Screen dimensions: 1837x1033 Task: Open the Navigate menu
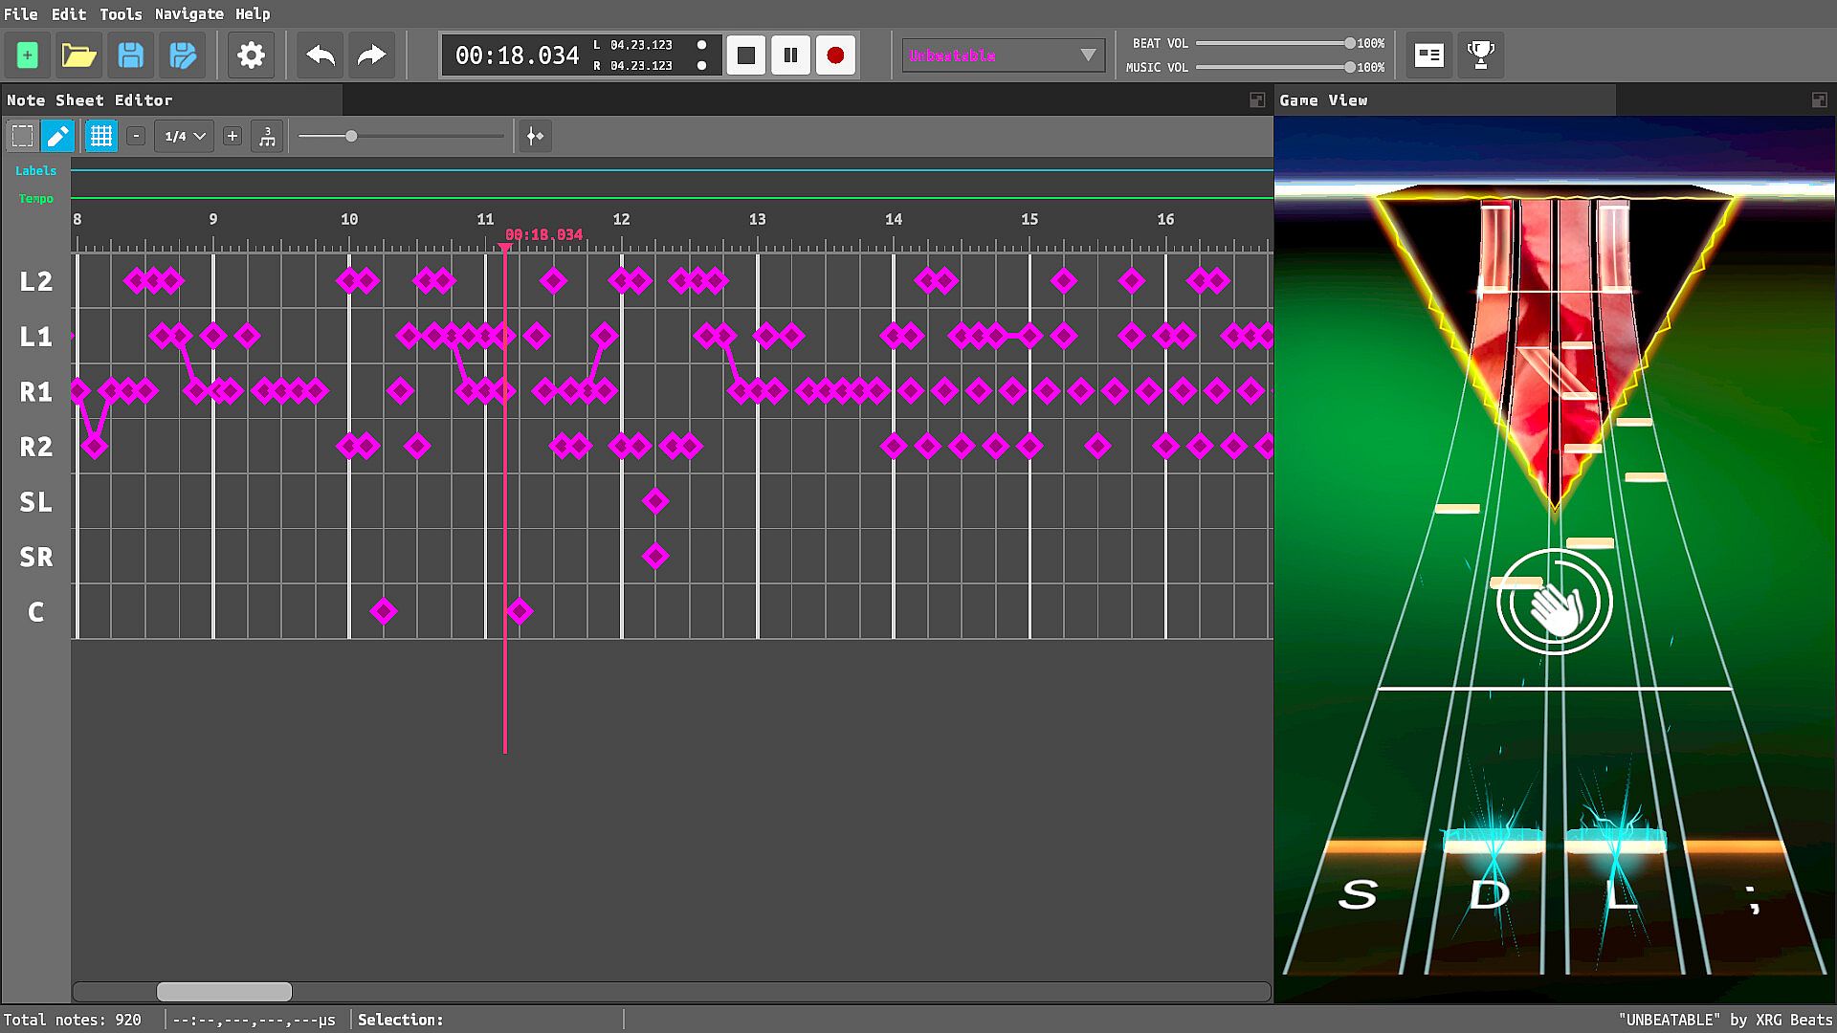pyautogui.click(x=188, y=13)
